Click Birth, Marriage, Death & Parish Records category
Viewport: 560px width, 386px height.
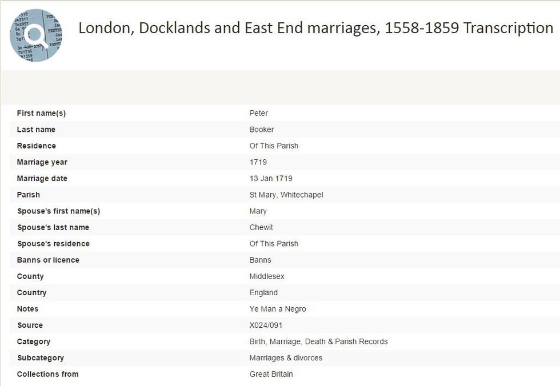click(319, 342)
